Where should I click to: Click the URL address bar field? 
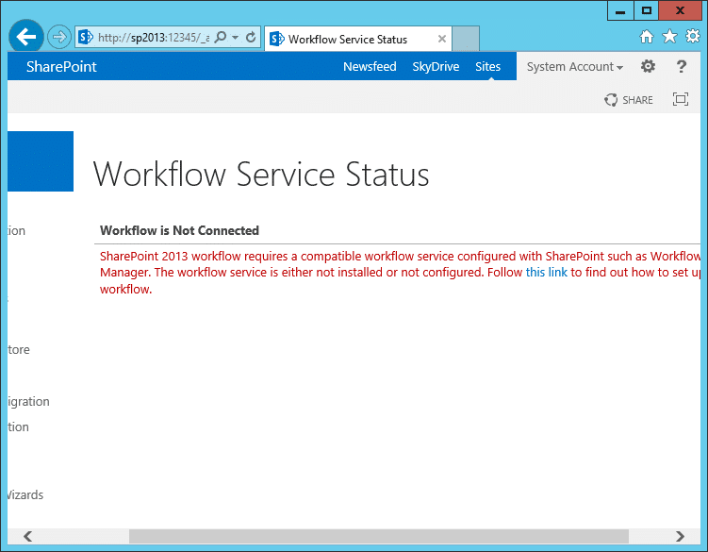[x=151, y=38]
